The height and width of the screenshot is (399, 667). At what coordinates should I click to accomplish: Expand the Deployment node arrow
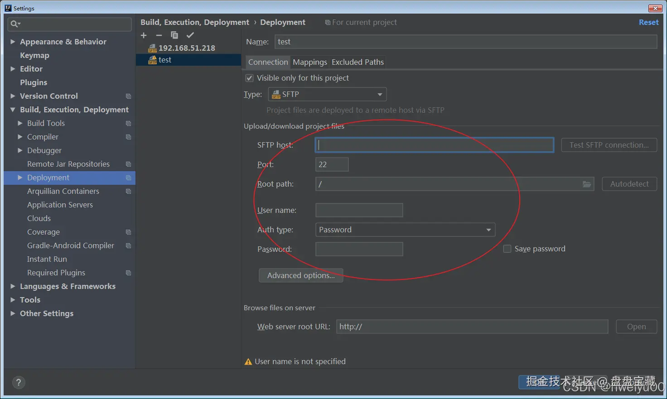tap(20, 178)
